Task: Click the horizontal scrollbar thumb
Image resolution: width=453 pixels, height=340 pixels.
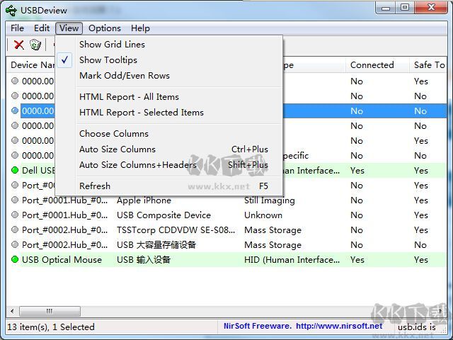Action: (x=50, y=311)
